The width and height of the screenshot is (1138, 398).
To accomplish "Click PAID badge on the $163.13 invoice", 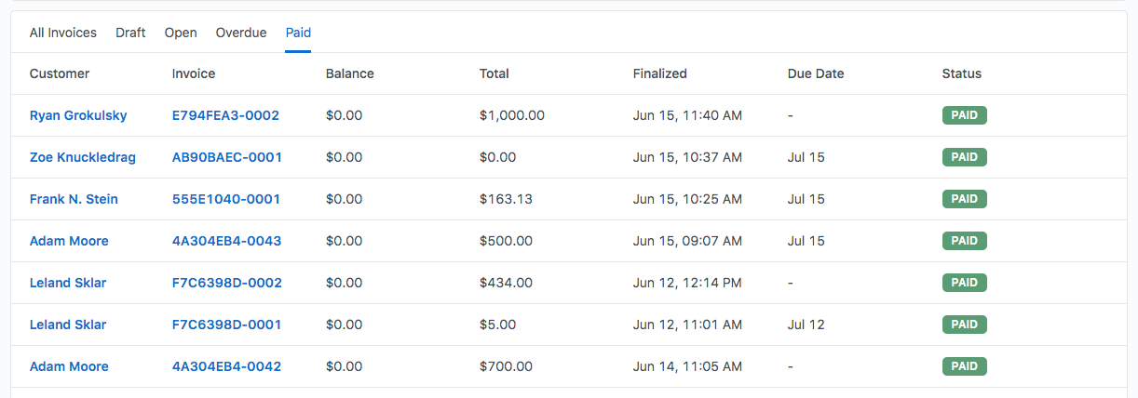I will click(964, 199).
